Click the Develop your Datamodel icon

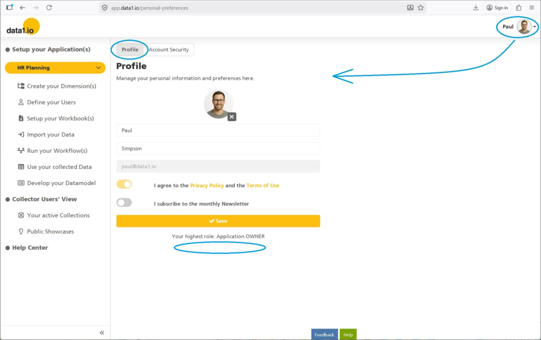[21, 183]
